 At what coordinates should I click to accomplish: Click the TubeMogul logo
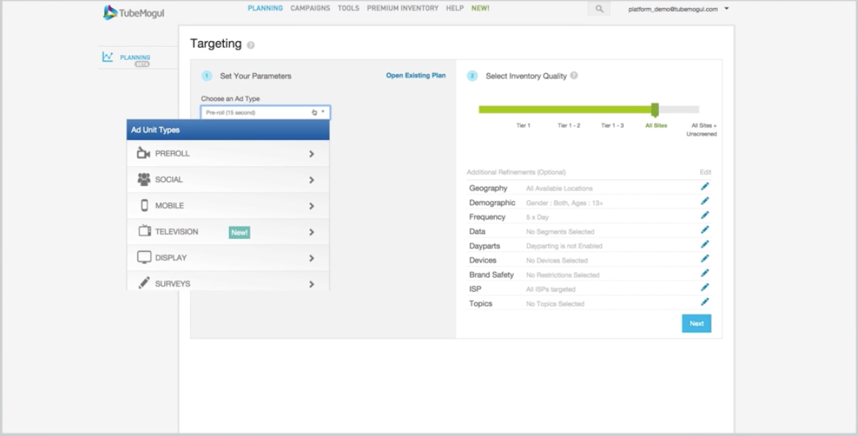click(134, 12)
